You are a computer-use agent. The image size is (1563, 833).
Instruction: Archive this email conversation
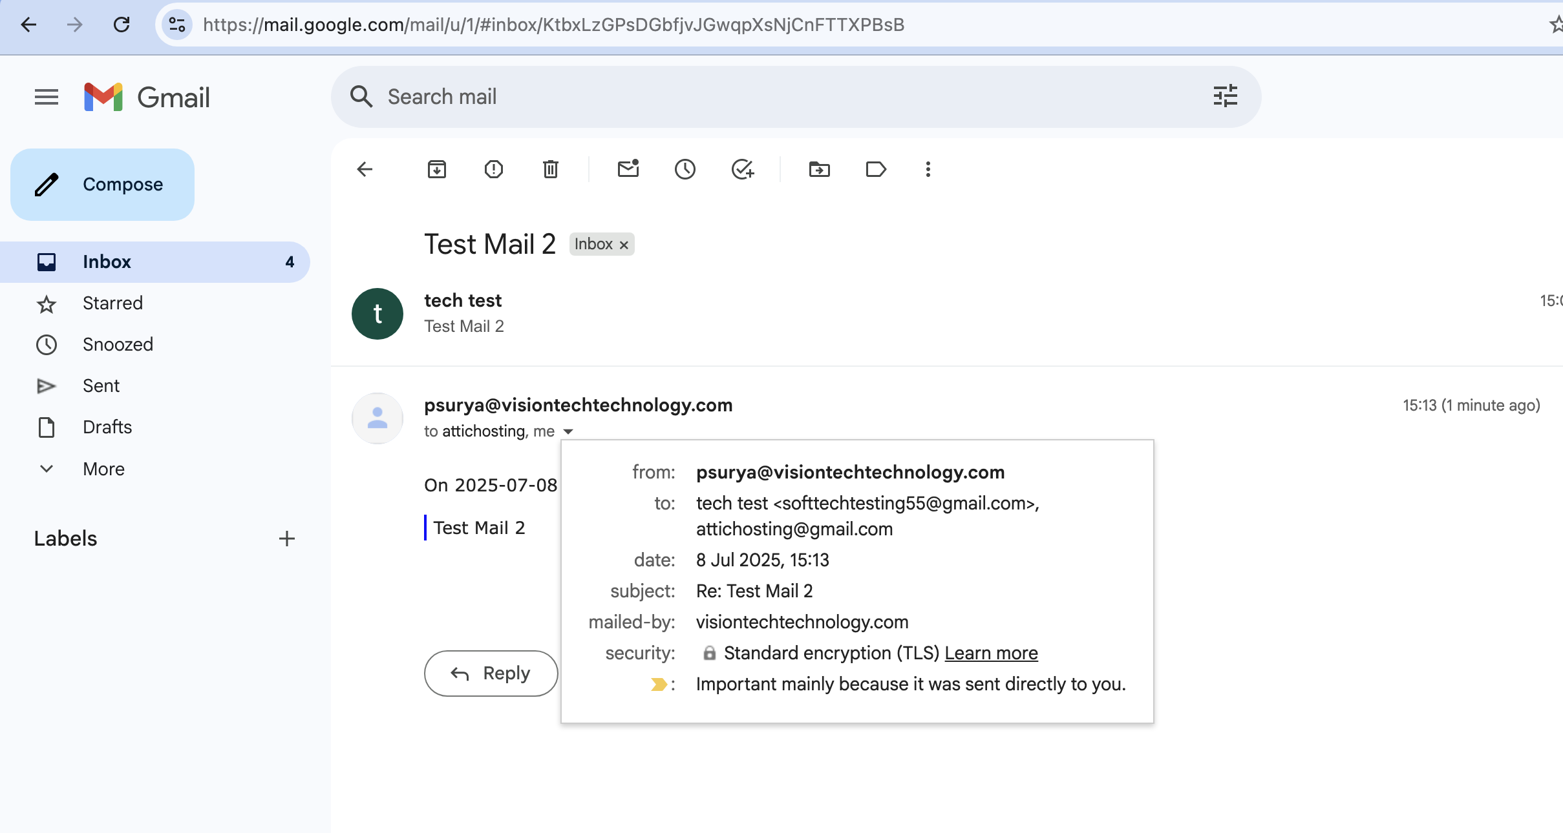pos(437,169)
